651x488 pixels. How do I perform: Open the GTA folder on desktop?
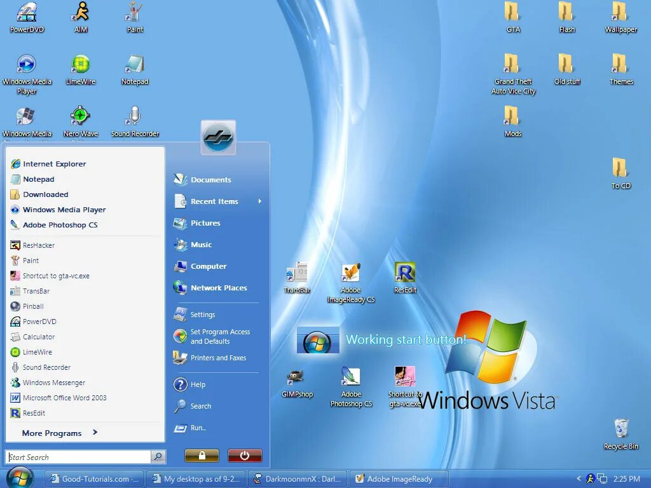(x=513, y=18)
